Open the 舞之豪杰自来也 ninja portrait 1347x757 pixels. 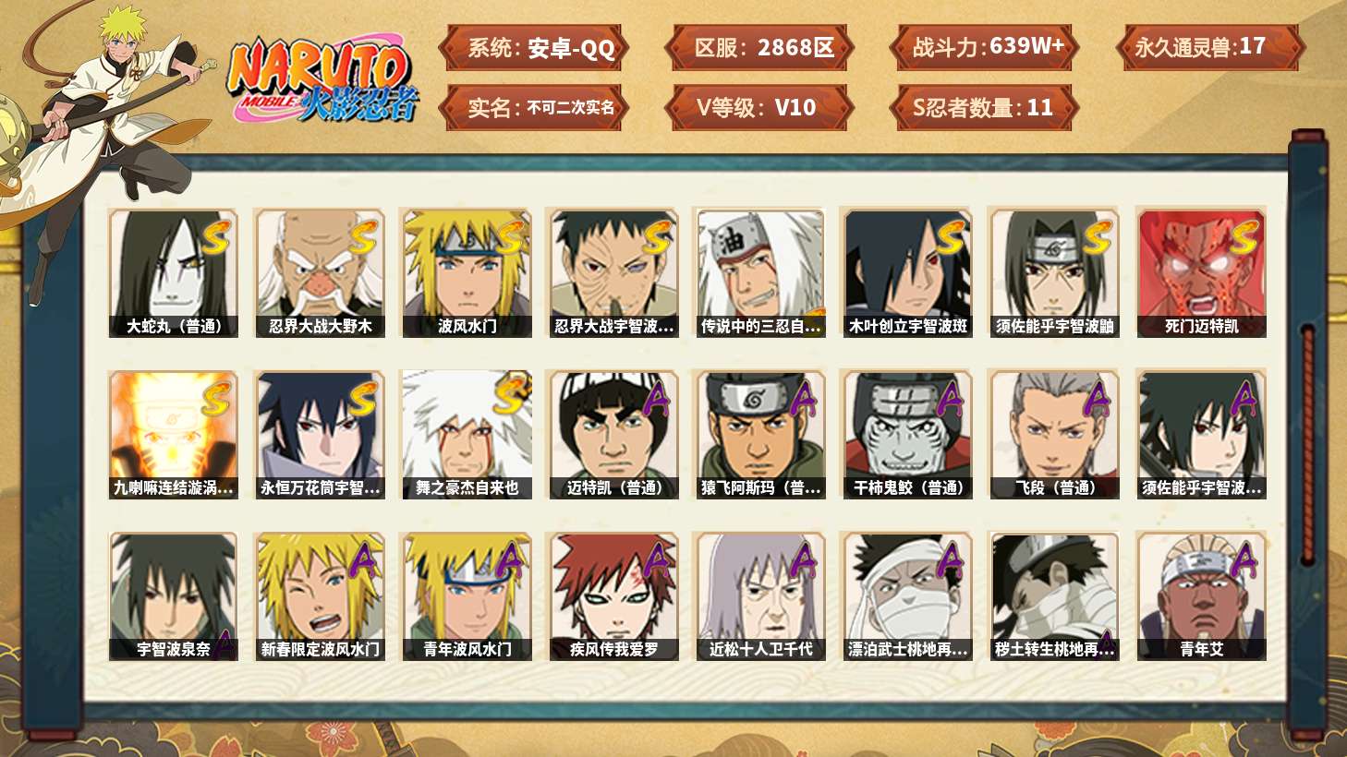coord(467,435)
